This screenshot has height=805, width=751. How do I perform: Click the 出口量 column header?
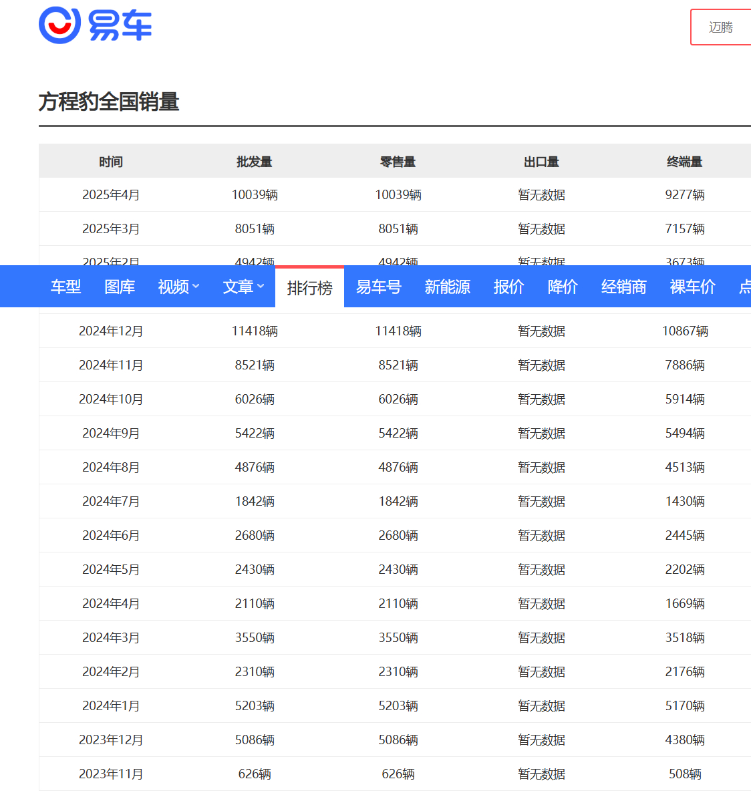tap(541, 162)
